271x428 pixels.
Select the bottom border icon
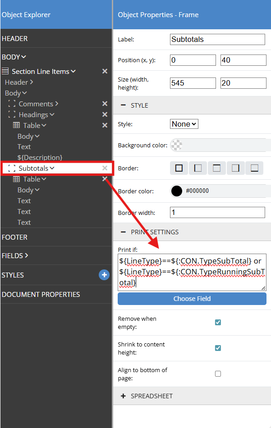254,168
